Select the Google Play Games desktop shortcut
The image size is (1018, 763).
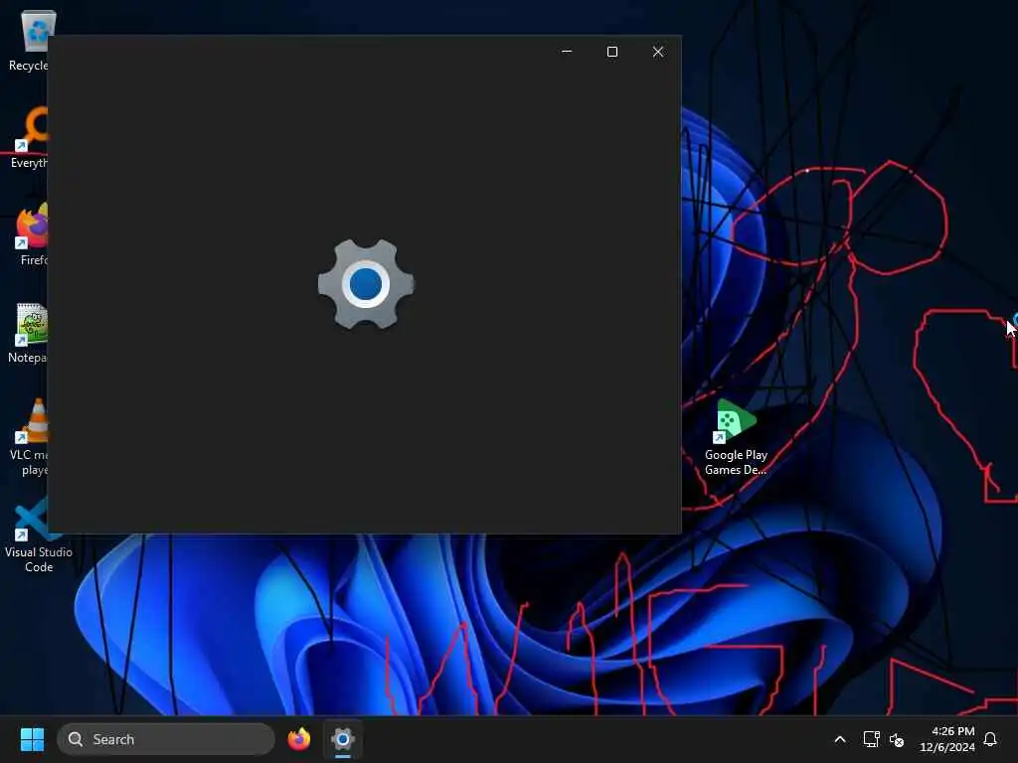[x=736, y=438]
